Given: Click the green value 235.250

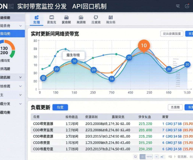Looking at the screenshot, I should 145,143.
